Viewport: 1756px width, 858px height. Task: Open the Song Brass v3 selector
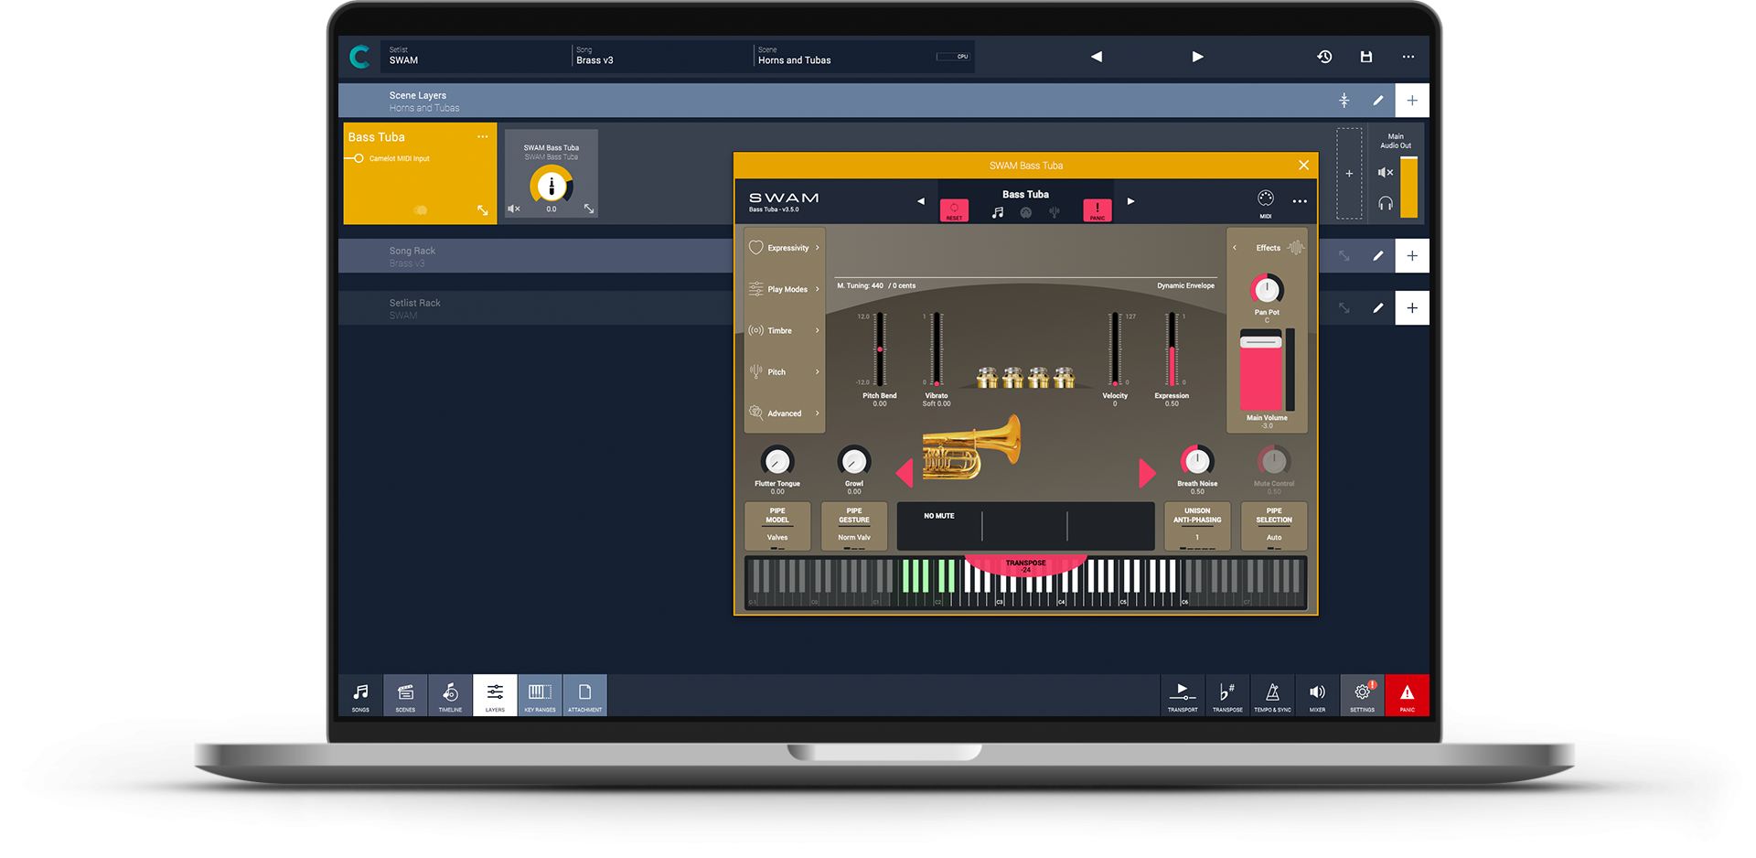tap(662, 56)
